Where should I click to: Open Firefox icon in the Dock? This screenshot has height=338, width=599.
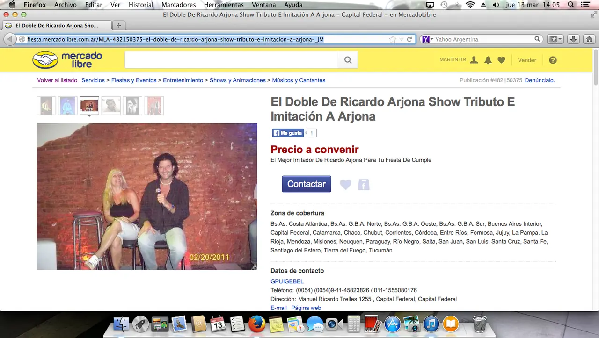coord(257,324)
